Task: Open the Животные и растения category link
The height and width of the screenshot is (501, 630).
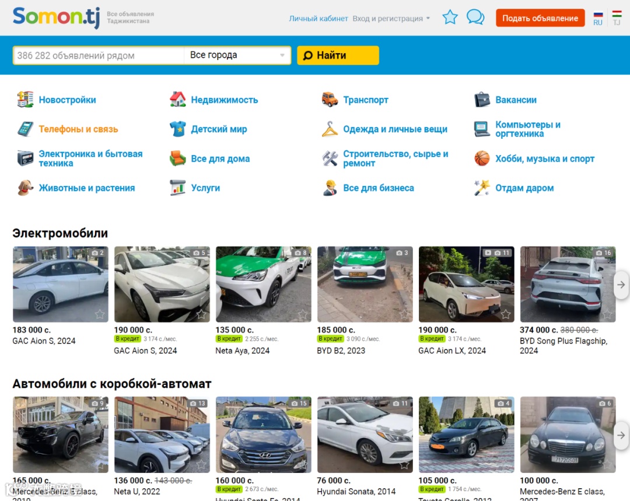Action: coord(87,188)
